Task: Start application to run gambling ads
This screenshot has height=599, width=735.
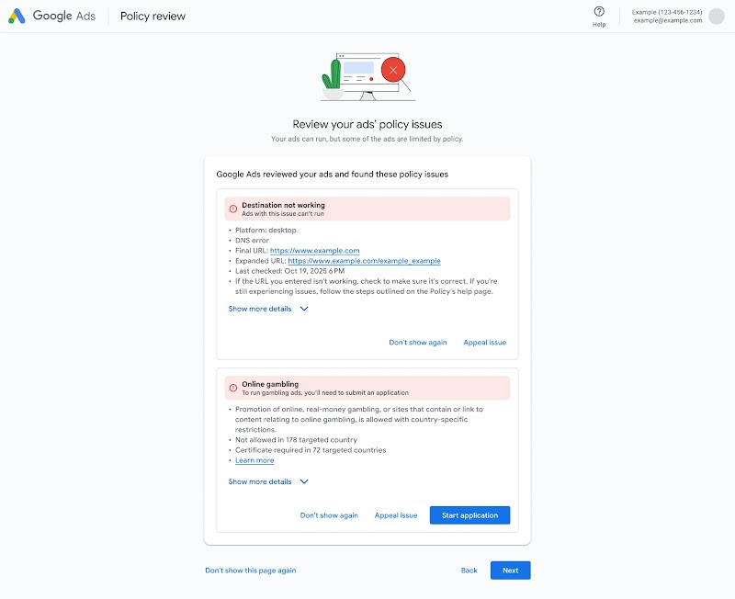Action: 469,514
